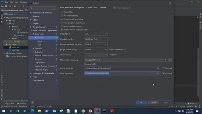Enable Use plugin registry checkbox

coord(62,16)
